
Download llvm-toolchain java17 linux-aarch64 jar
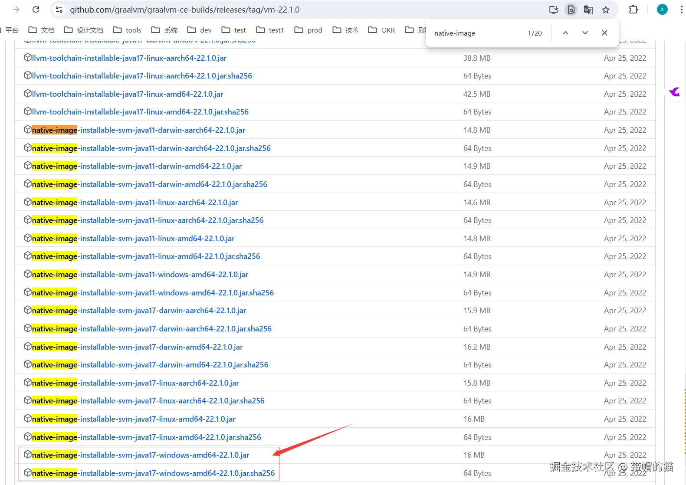click(x=129, y=58)
